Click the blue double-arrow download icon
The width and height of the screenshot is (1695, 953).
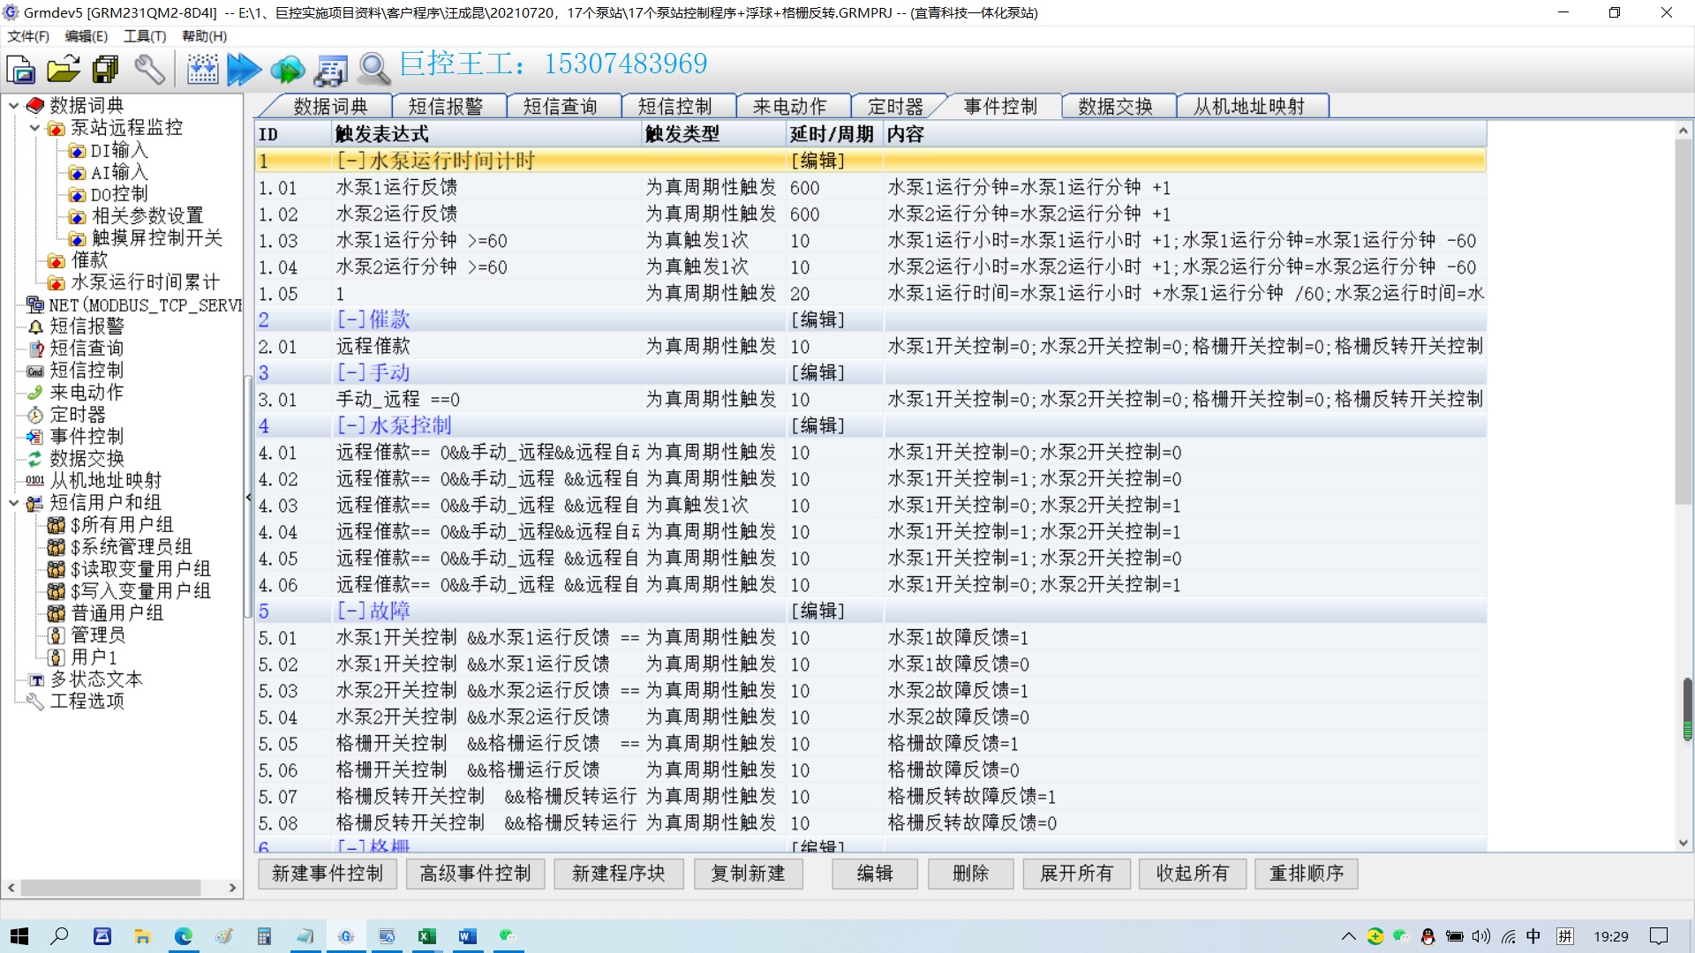(x=244, y=69)
